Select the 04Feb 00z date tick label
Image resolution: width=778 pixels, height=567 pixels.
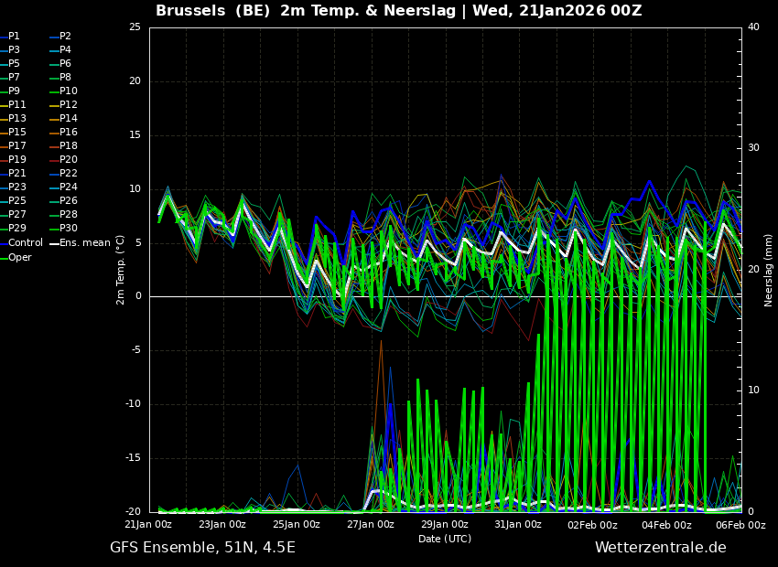click(x=666, y=525)
